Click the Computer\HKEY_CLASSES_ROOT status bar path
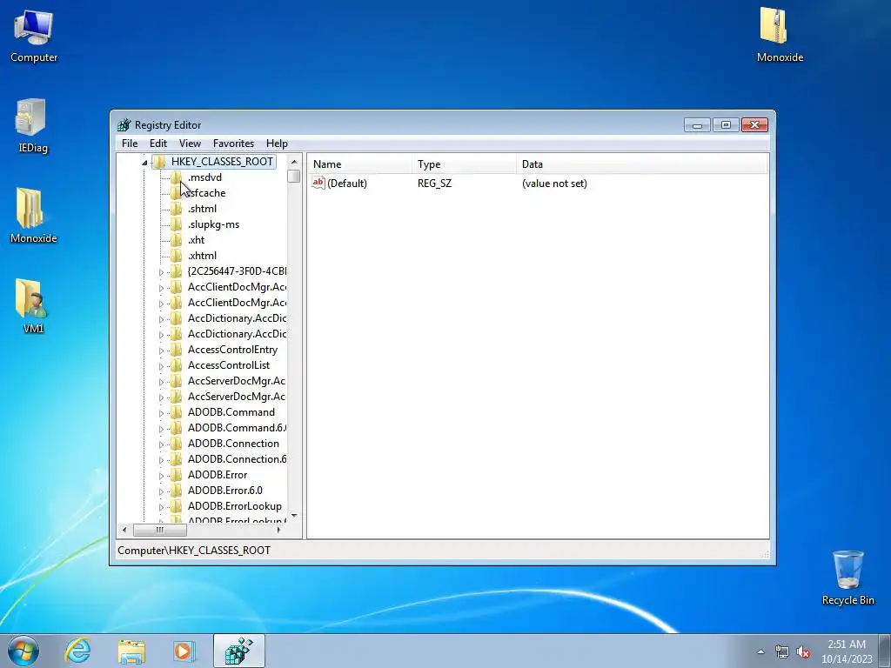 (x=194, y=551)
